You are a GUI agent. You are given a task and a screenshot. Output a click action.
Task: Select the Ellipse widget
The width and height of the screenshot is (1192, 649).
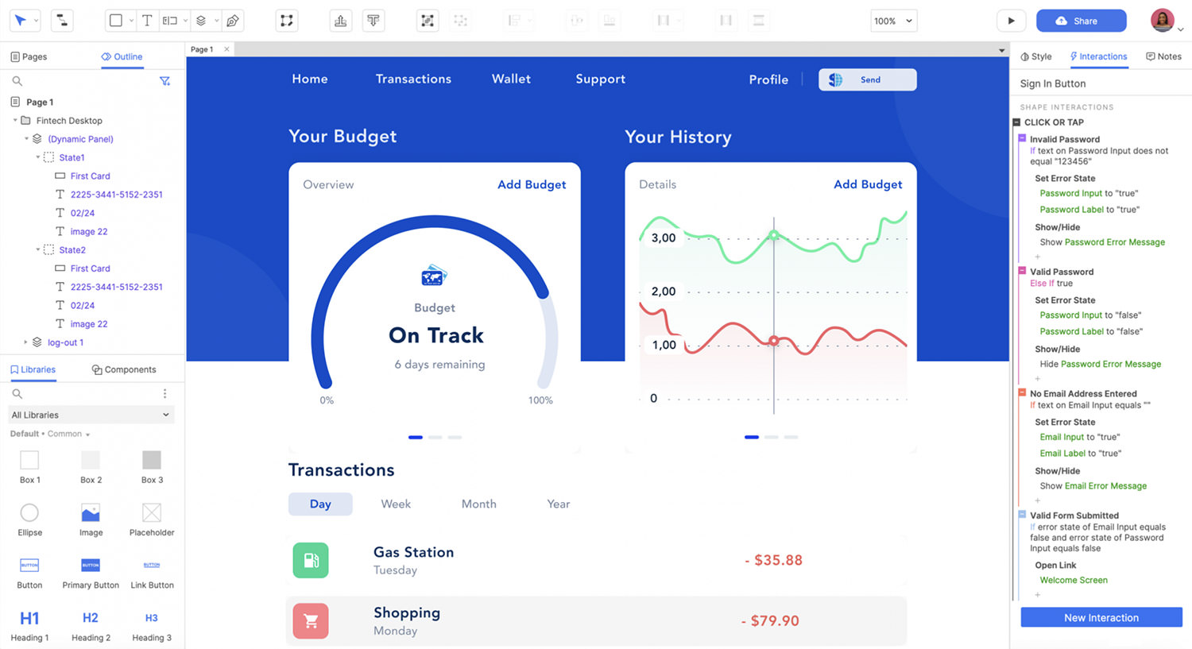(x=29, y=520)
